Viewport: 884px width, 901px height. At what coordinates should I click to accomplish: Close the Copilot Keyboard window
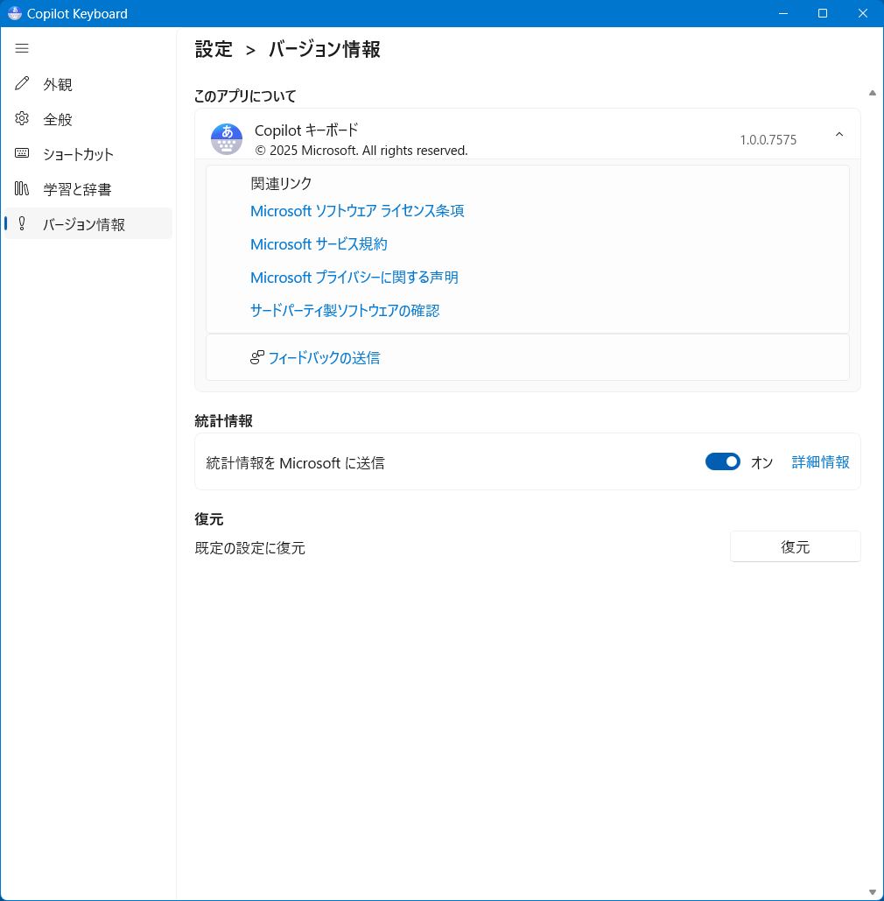863,13
